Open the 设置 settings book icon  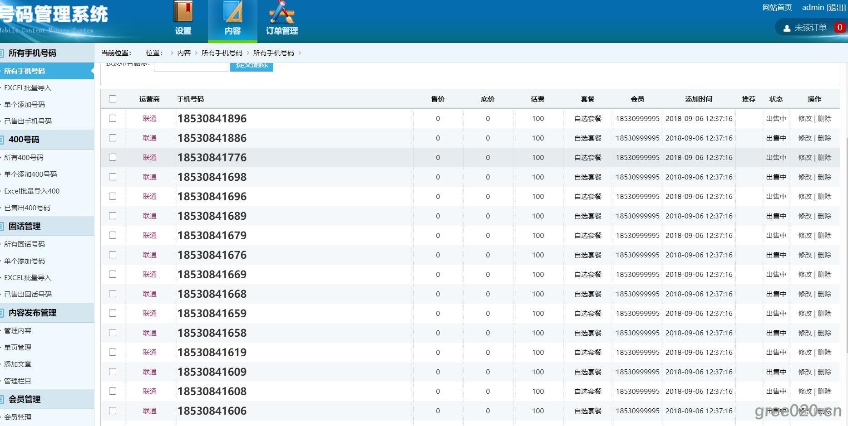pos(183,13)
